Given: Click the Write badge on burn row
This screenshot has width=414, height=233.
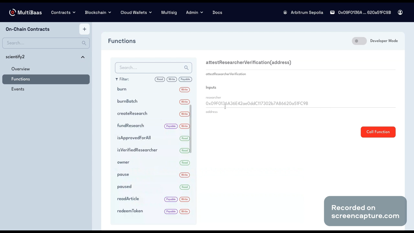Looking at the screenshot, I should [184, 90].
